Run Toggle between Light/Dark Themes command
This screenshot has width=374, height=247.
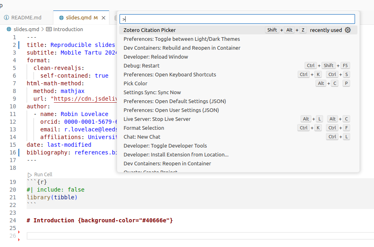[181, 39]
